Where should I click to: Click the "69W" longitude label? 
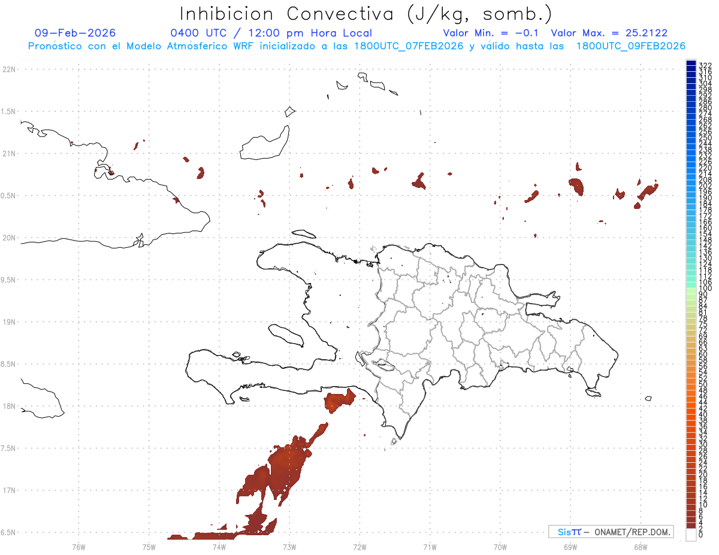click(x=570, y=547)
